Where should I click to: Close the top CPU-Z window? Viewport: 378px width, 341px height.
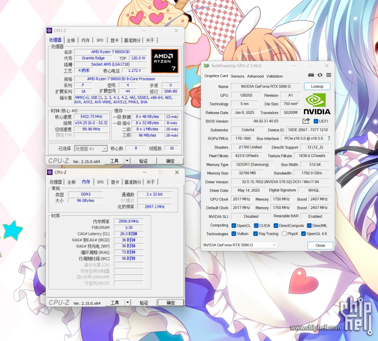tap(177, 30)
